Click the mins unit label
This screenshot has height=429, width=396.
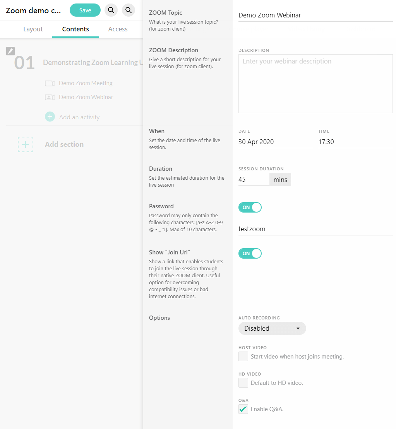280,180
